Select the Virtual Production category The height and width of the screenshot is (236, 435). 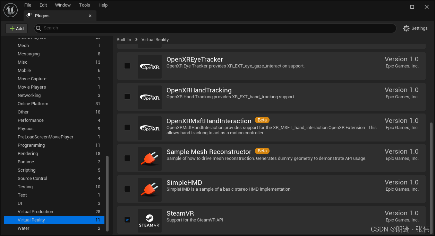point(54,212)
